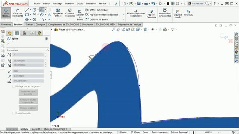Viewport: 239px width, 134px height.
Task: Click the Rebuild traffic light icon
Action: tap(168, 3)
